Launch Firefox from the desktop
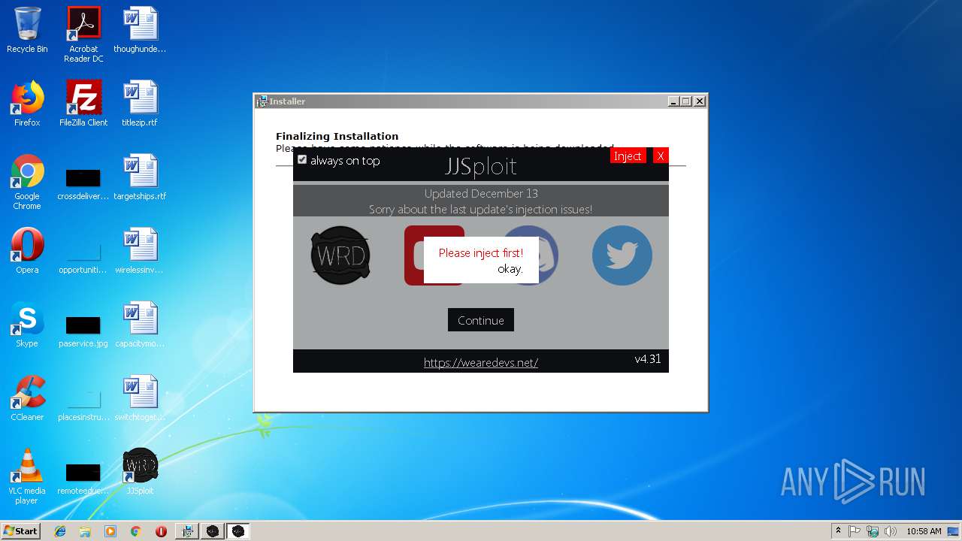Image resolution: width=962 pixels, height=541 pixels. coord(27,104)
